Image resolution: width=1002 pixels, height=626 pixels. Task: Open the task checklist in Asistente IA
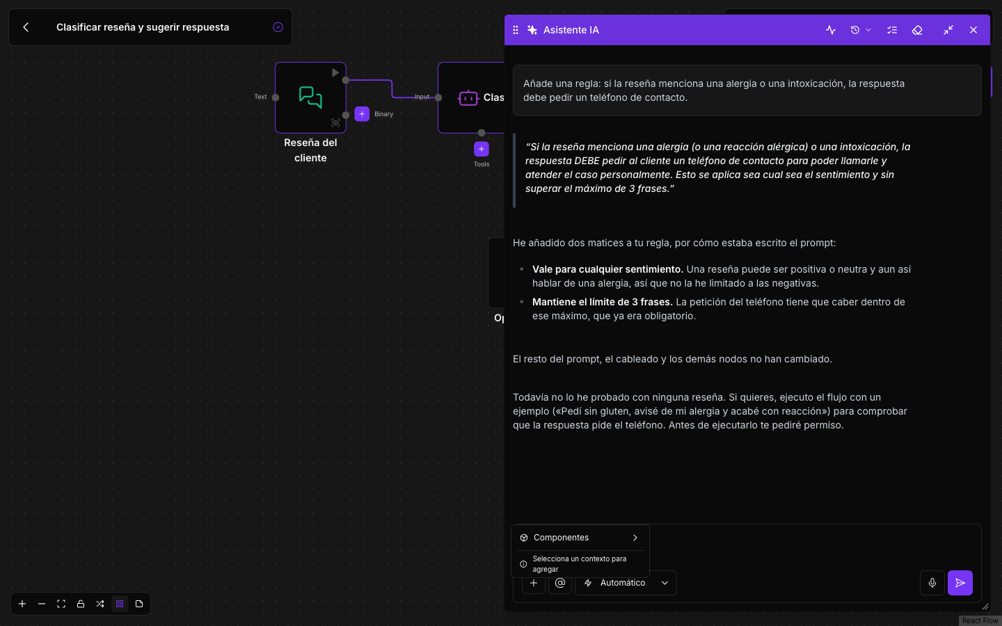(x=892, y=30)
